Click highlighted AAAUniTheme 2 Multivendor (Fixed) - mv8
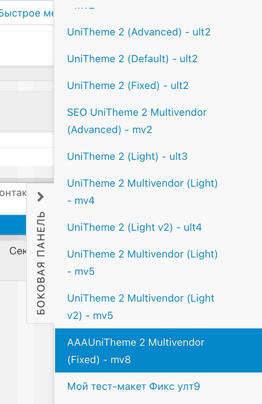 point(136,350)
